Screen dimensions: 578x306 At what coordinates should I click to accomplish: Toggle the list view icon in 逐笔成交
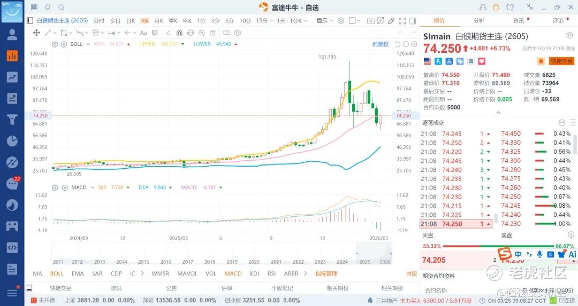573,122
